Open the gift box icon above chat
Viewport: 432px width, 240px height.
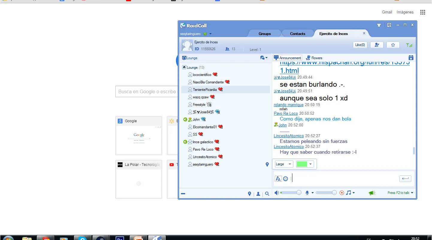[x=411, y=58]
